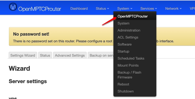The width and height of the screenshot is (195, 99).
Task: Open Mount Points menu entry
Action: point(135,66)
